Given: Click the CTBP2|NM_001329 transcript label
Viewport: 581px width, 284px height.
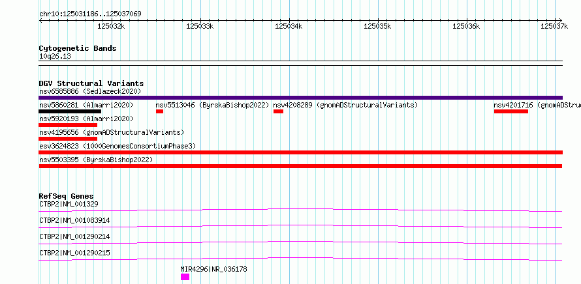Looking at the screenshot, I should (69, 204).
